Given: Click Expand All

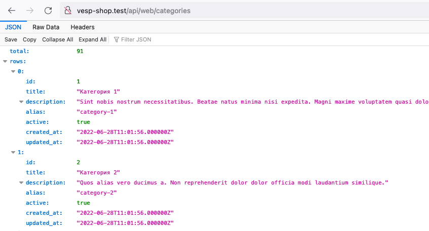Looking at the screenshot, I should click(x=92, y=39).
